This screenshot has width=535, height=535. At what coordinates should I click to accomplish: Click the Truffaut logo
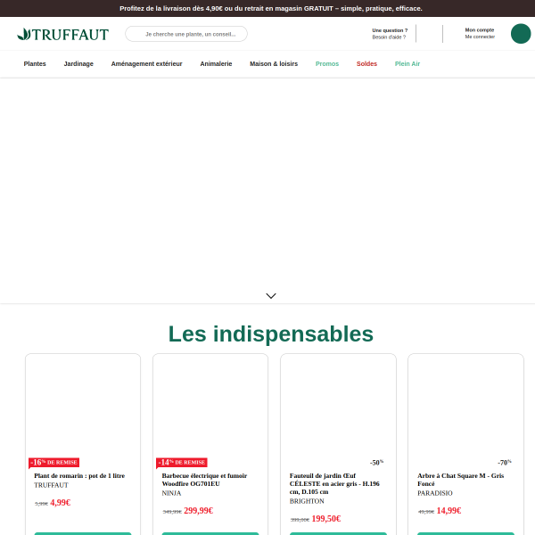(x=63, y=35)
